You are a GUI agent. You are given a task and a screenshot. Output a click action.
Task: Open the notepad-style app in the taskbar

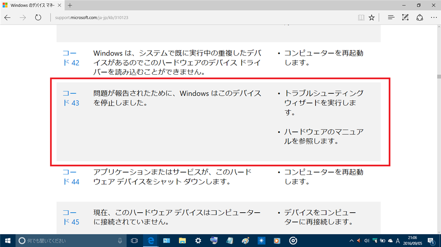230,241
